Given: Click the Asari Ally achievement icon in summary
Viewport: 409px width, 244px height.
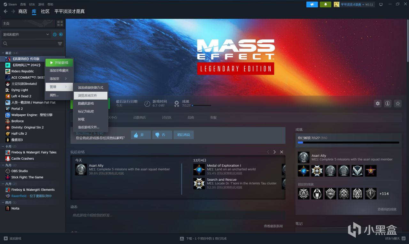Looking at the screenshot, I should tap(81, 169).
